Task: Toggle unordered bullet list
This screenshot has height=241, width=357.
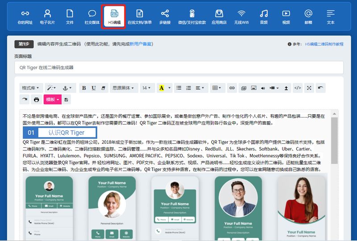Action: click(x=179, y=88)
